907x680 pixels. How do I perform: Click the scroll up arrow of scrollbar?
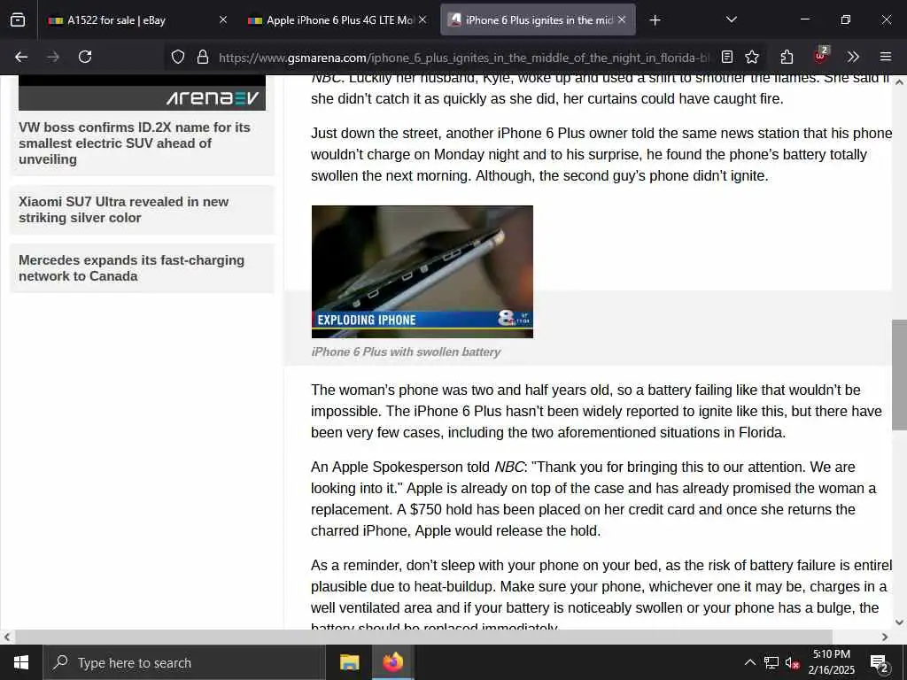click(899, 82)
